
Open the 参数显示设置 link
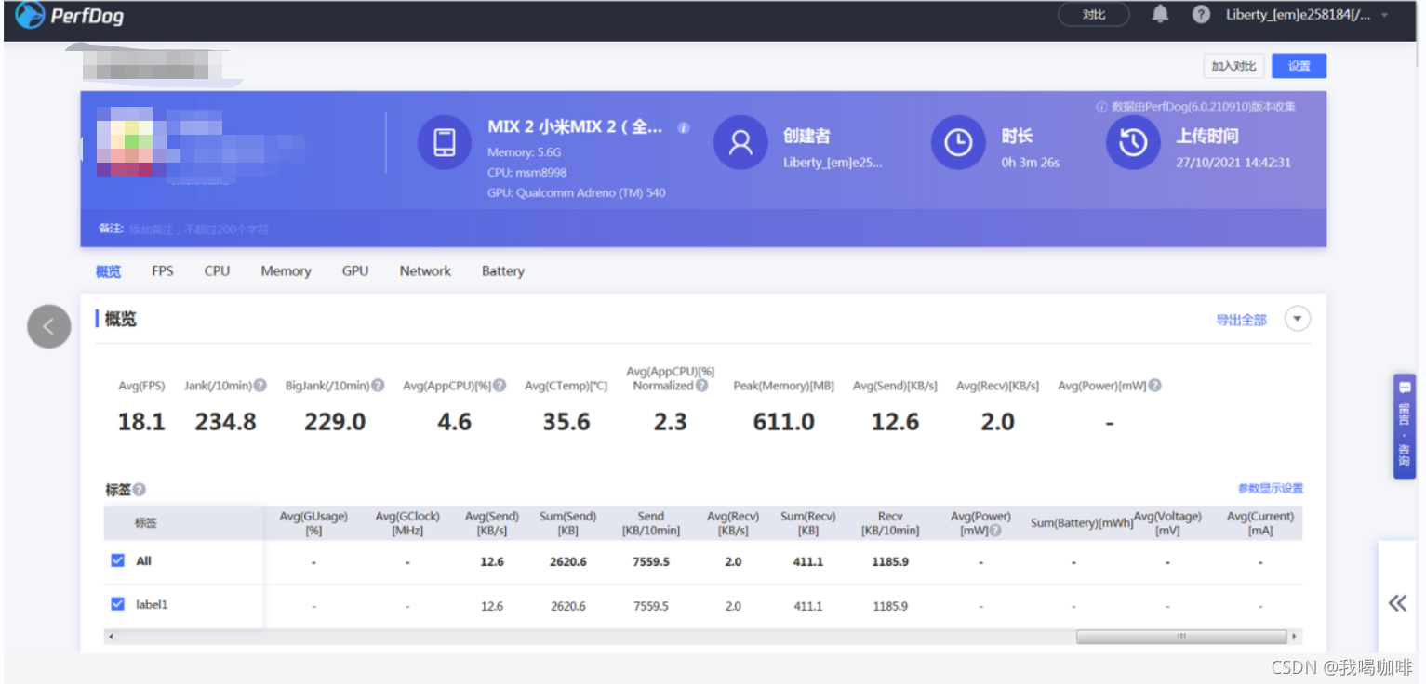[1270, 489]
